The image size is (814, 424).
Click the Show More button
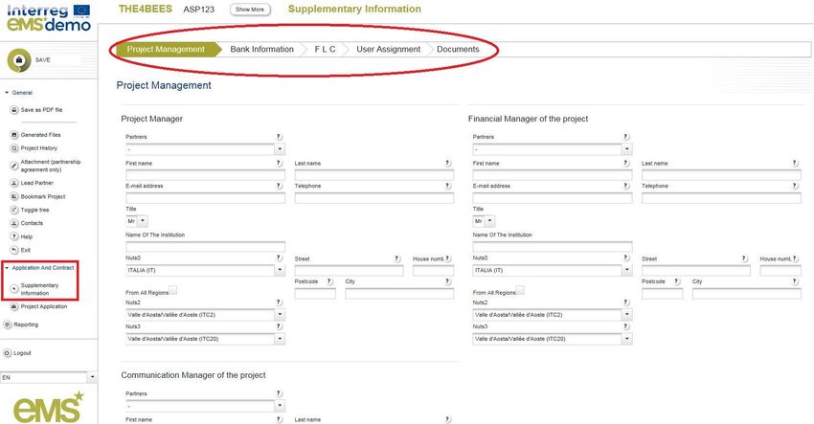250,10
